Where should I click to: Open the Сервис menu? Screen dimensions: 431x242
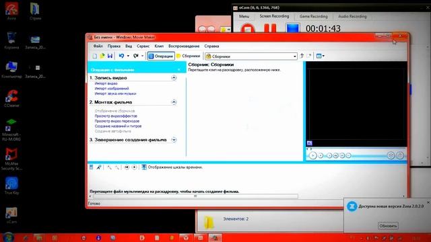(143, 46)
